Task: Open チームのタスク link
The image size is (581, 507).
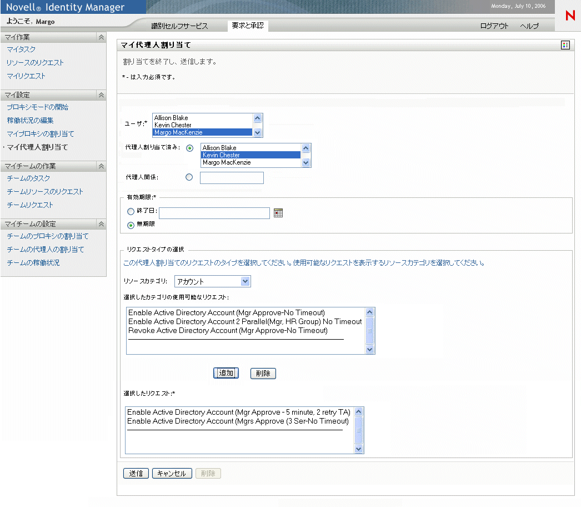Action: (28, 178)
